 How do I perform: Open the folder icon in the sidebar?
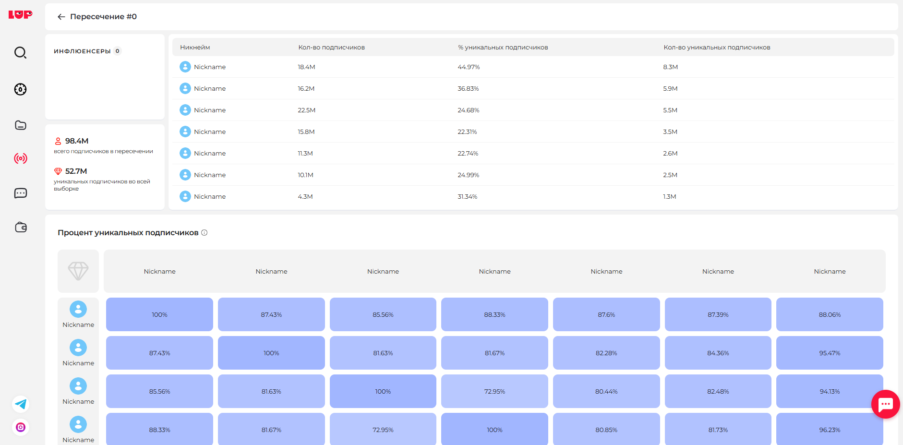tap(20, 125)
